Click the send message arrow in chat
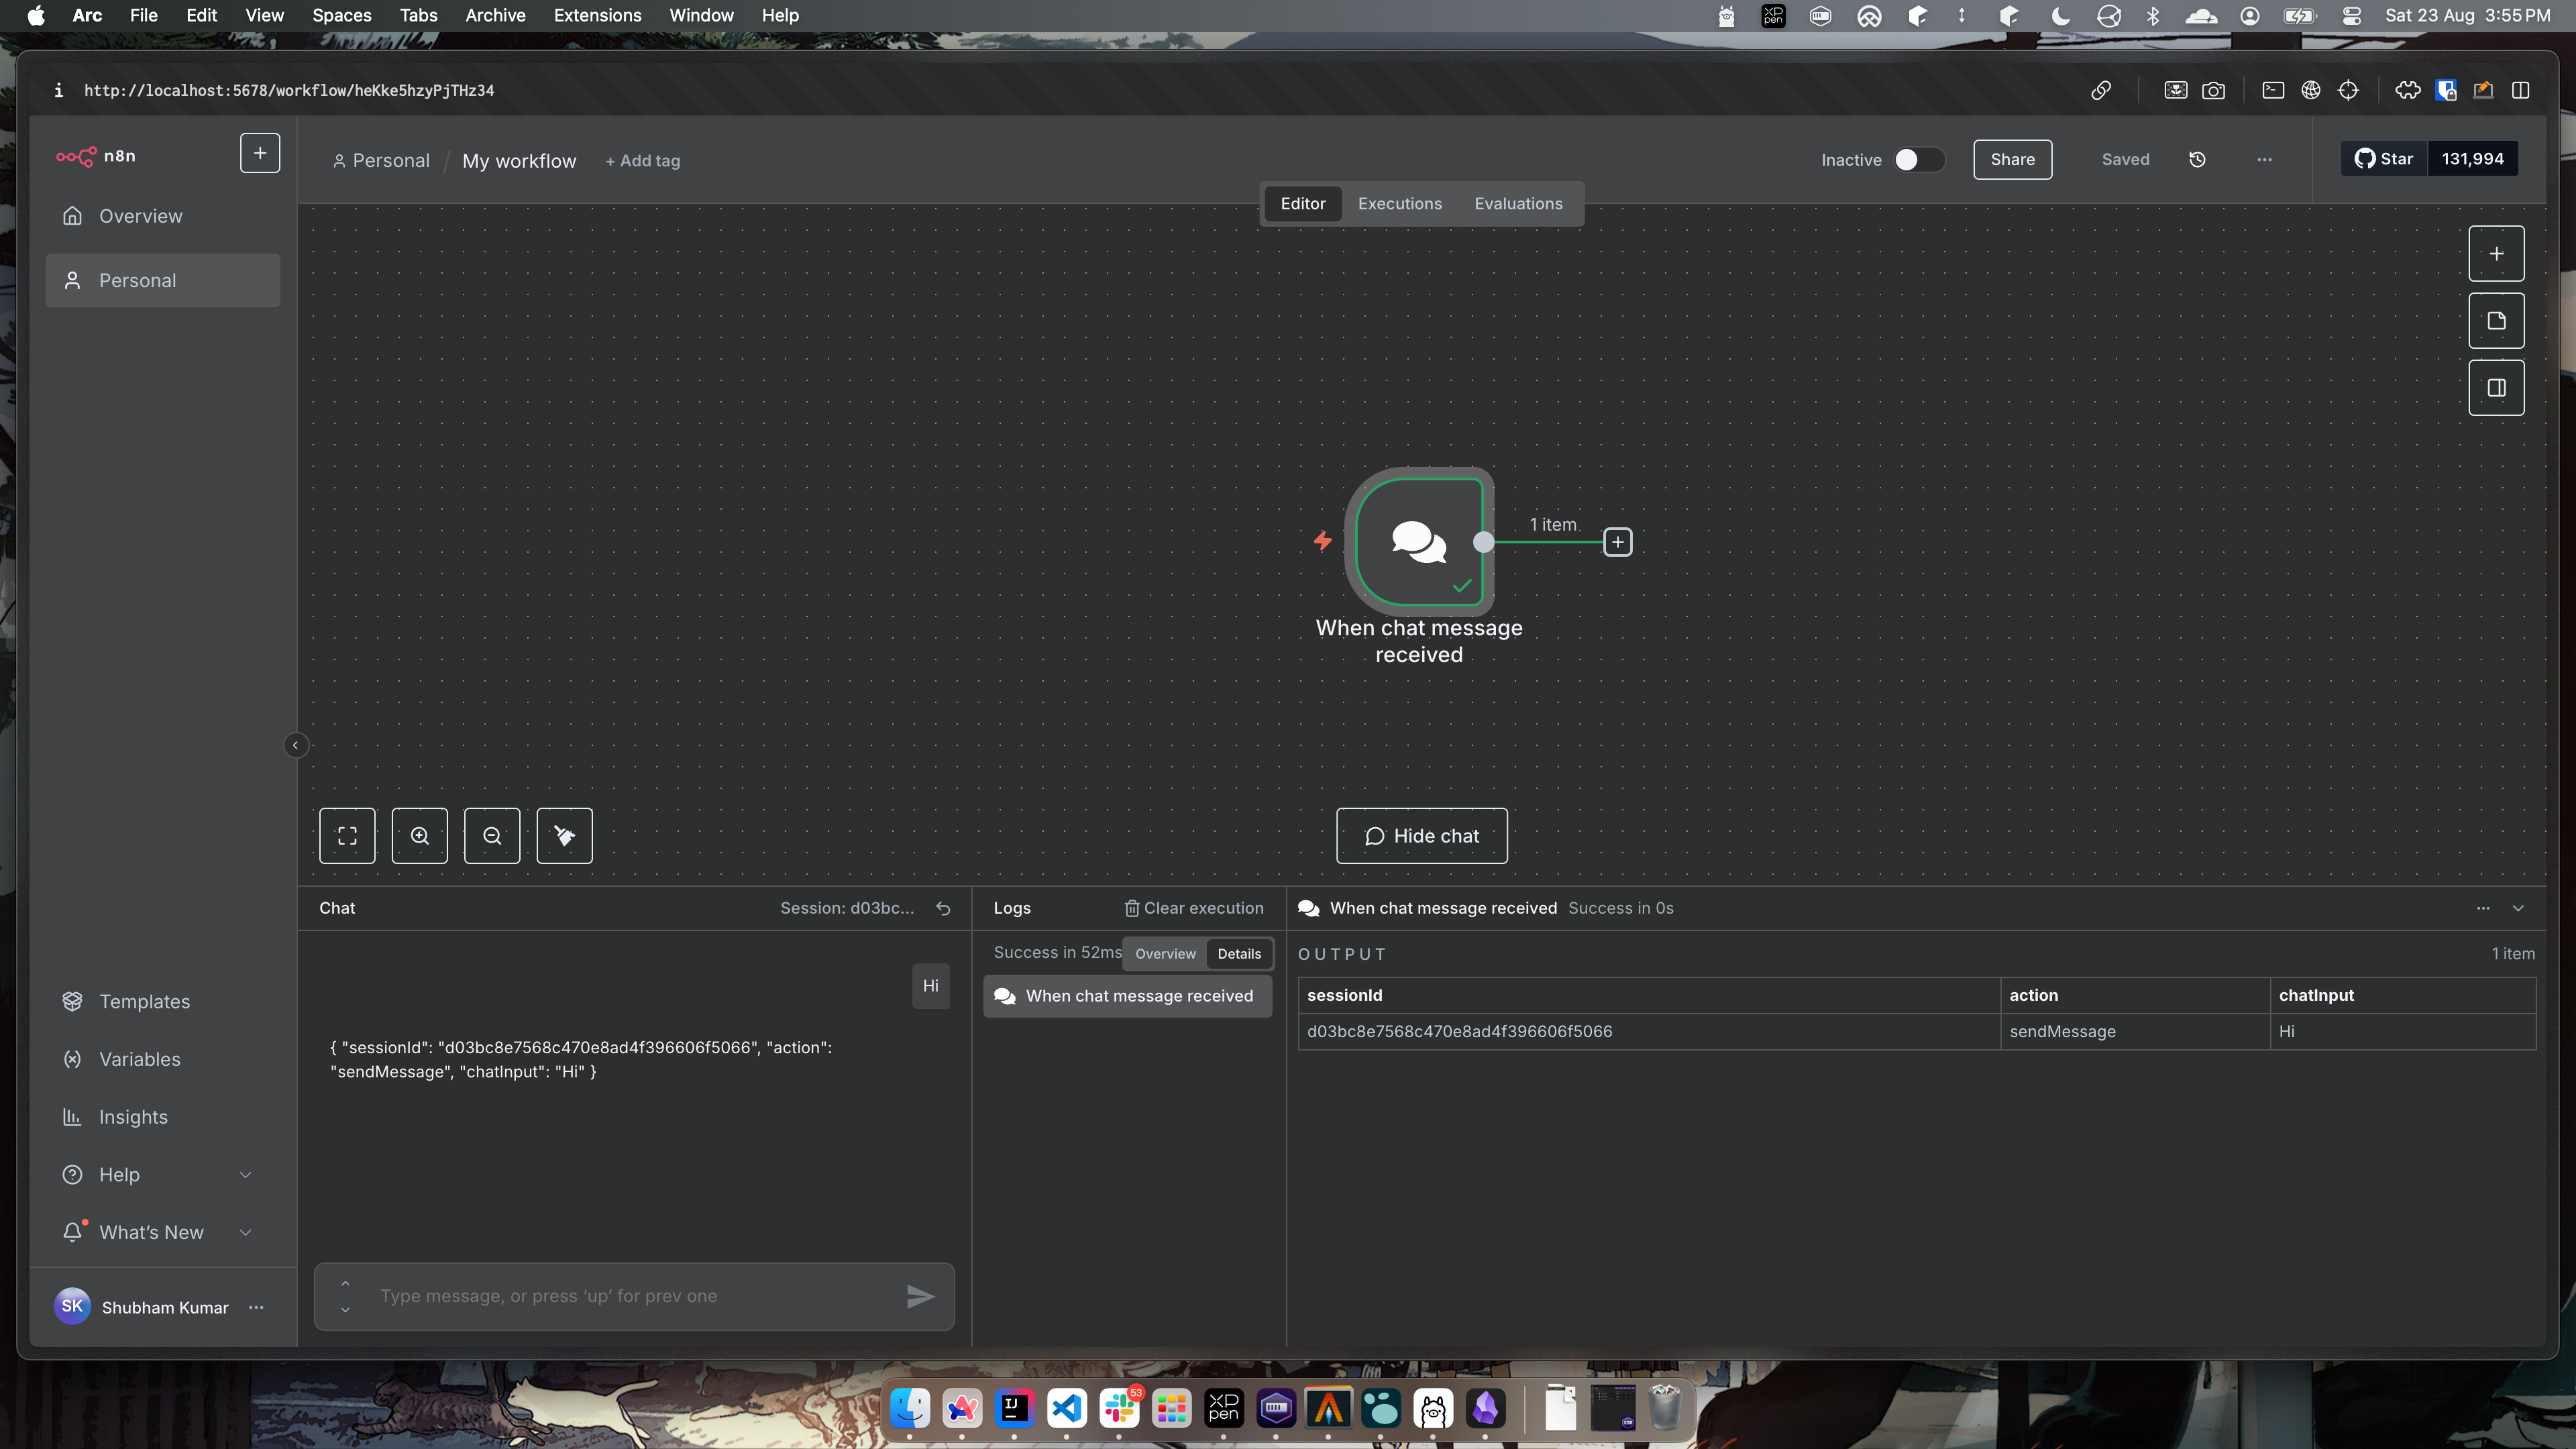 tap(921, 1296)
